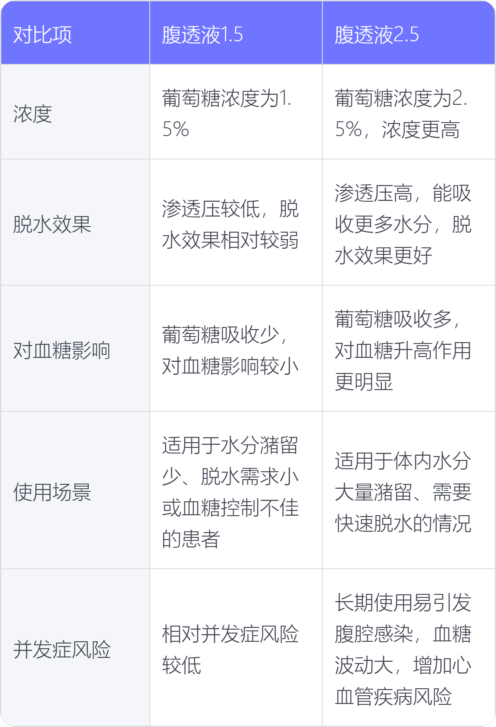Select cell 长期使用易引发腹腔感染

point(409,647)
